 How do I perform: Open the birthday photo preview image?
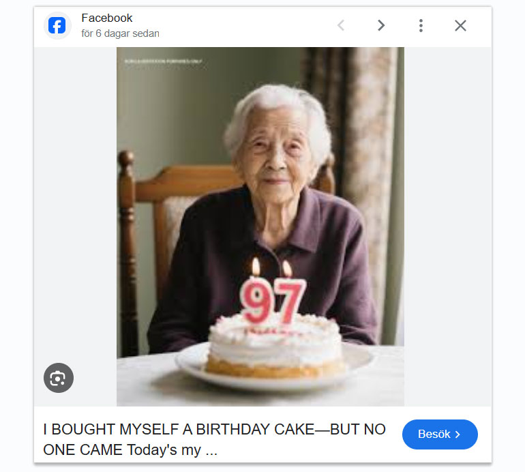tap(260, 205)
